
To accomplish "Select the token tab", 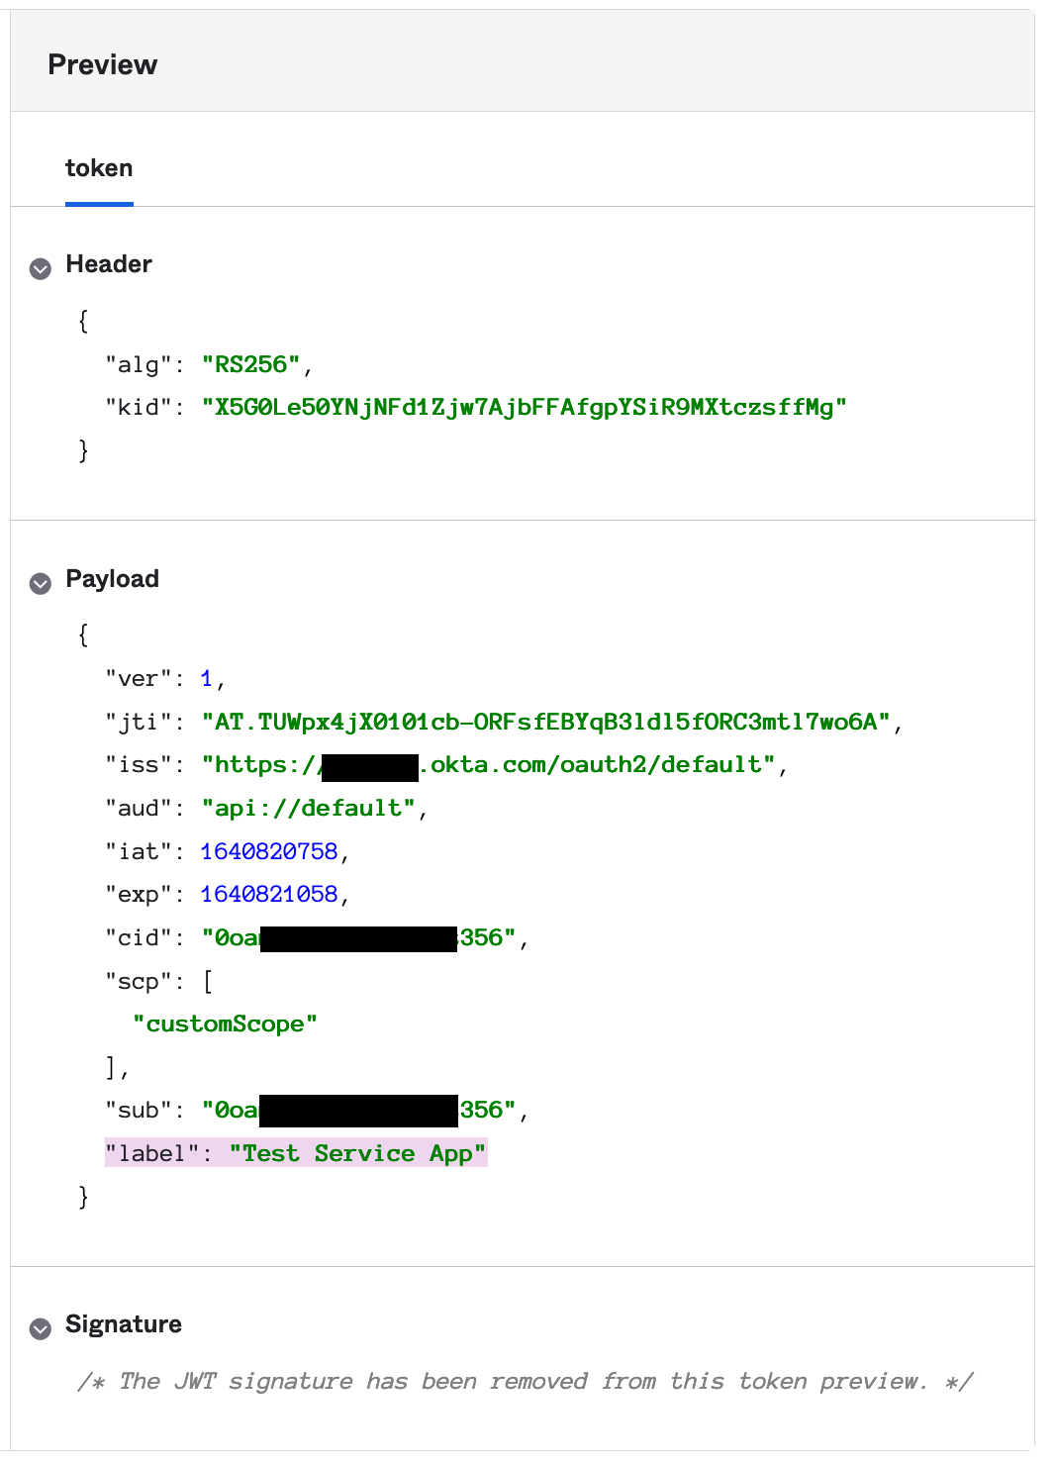I will coord(99,168).
